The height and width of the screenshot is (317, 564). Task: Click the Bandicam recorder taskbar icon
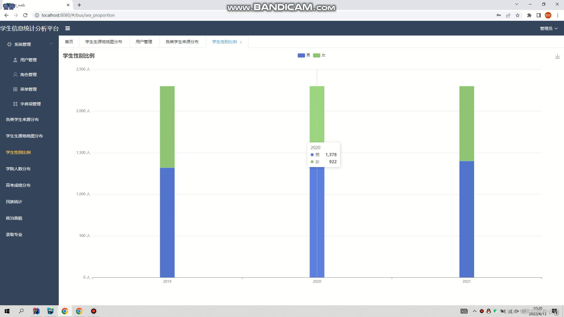(x=94, y=311)
